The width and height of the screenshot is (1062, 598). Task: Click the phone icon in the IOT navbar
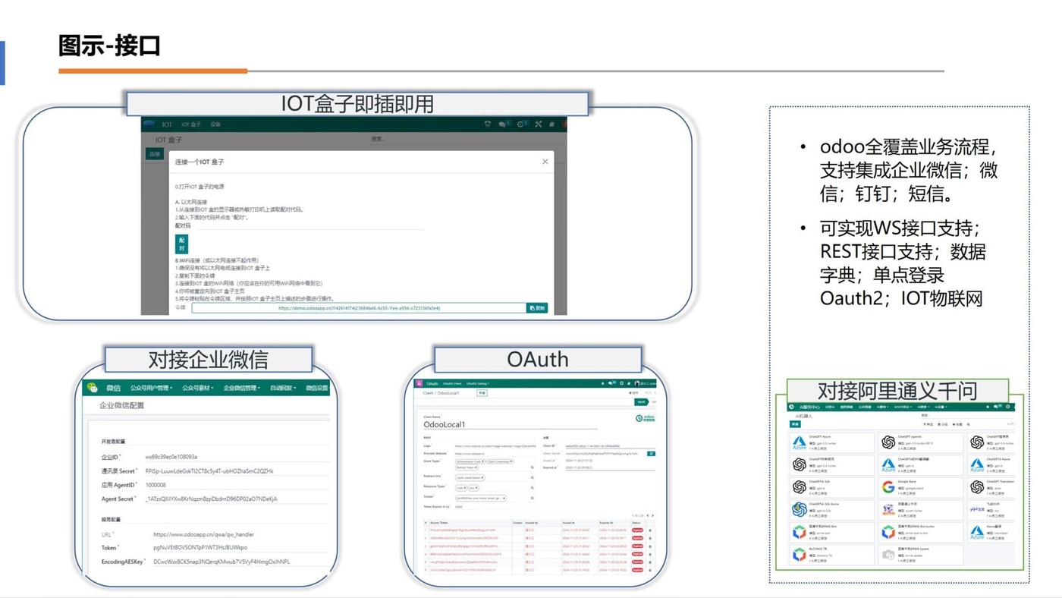click(487, 124)
